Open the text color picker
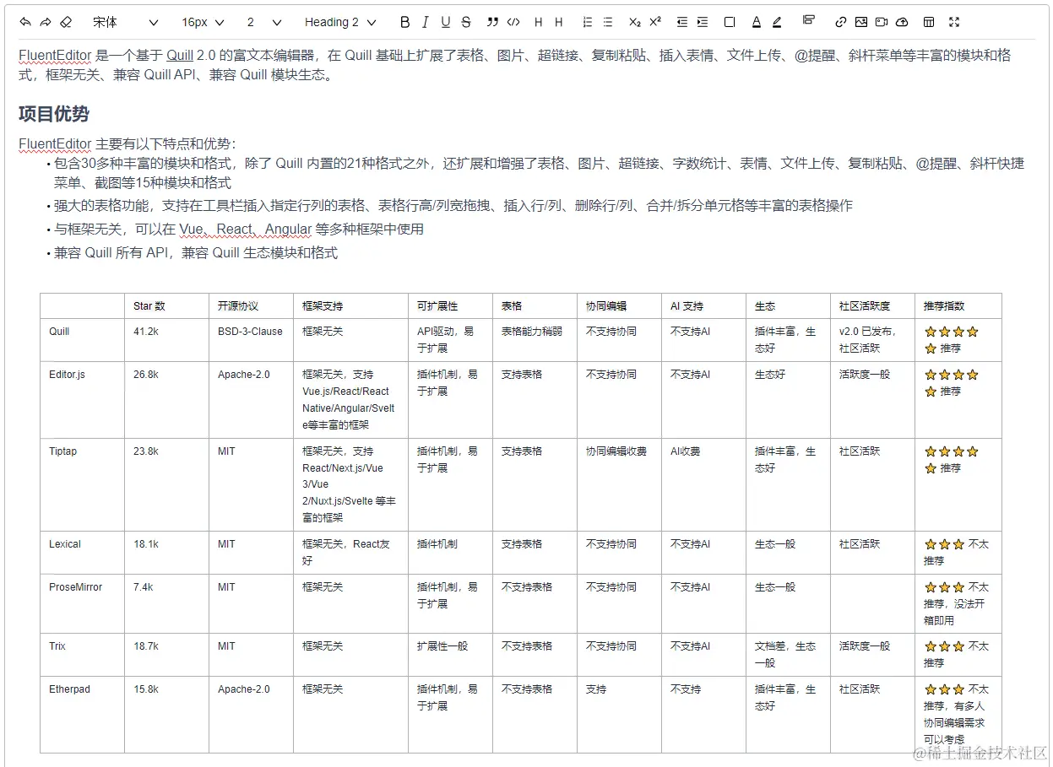This screenshot has height=767, width=1053. point(757,22)
